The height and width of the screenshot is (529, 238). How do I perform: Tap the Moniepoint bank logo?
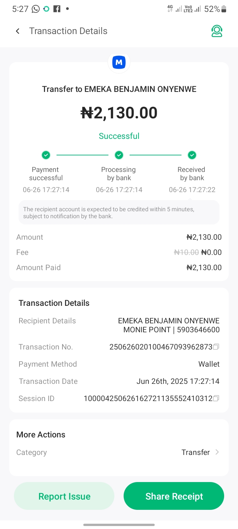pos(119,62)
